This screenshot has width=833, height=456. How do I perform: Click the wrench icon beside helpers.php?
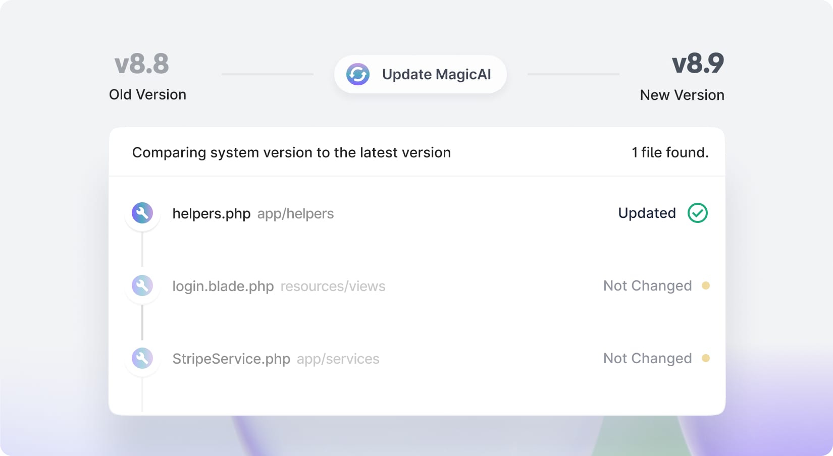click(x=142, y=213)
